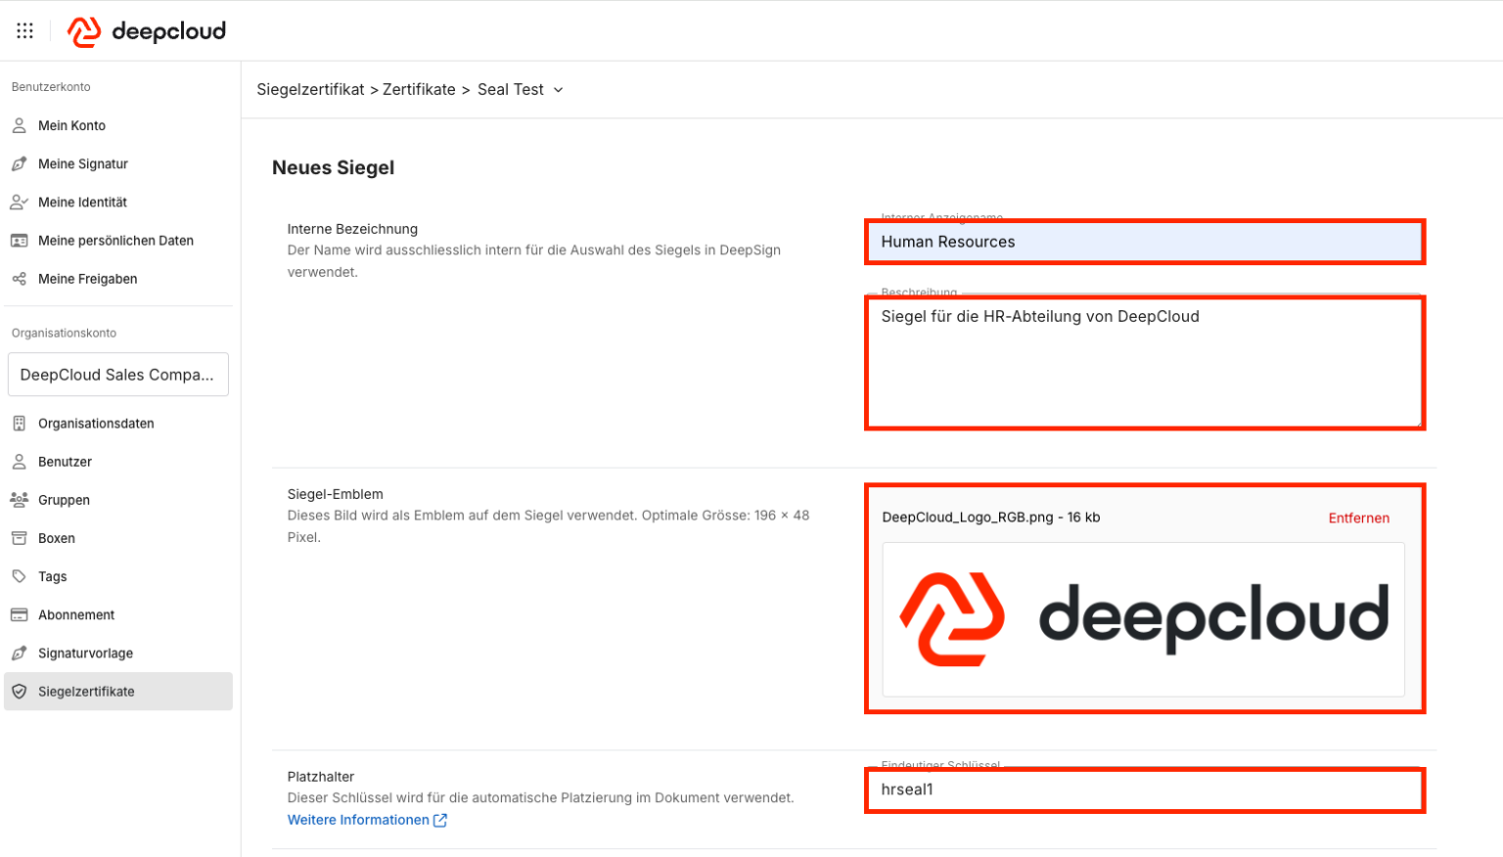This screenshot has height=857, width=1503.
Task: Select the Mein Konto user icon
Action: [19, 125]
